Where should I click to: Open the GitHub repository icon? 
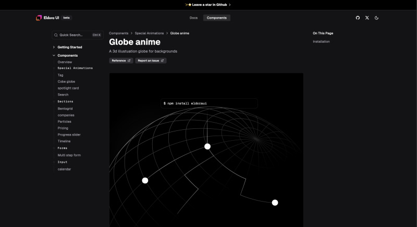358,18
